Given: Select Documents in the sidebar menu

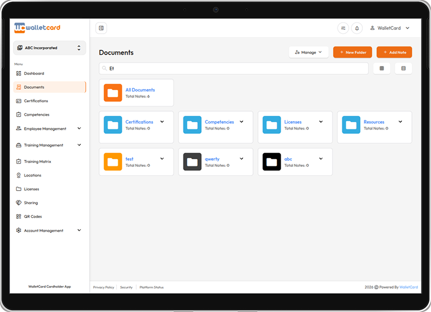Looking at the screenshot, I should 49,87.
